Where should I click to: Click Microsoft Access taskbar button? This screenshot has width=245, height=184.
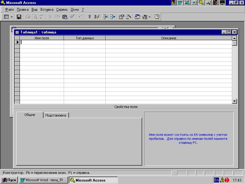93,180
